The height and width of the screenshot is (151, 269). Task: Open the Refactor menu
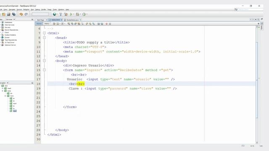coord(26,10)
